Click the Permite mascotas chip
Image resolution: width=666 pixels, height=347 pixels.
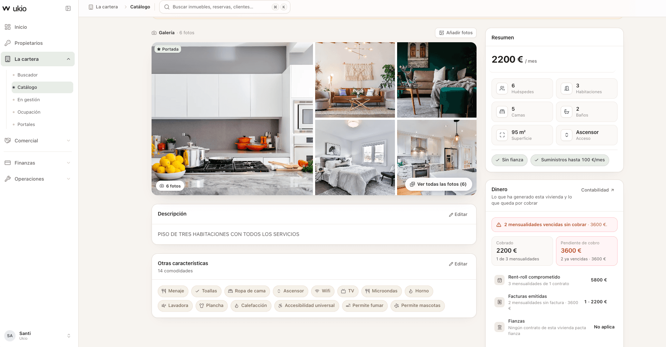(418, 305)
